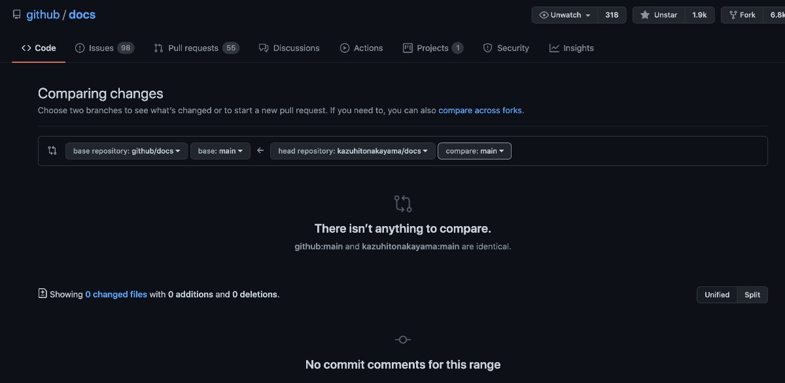Open the Insights tab

572,48
